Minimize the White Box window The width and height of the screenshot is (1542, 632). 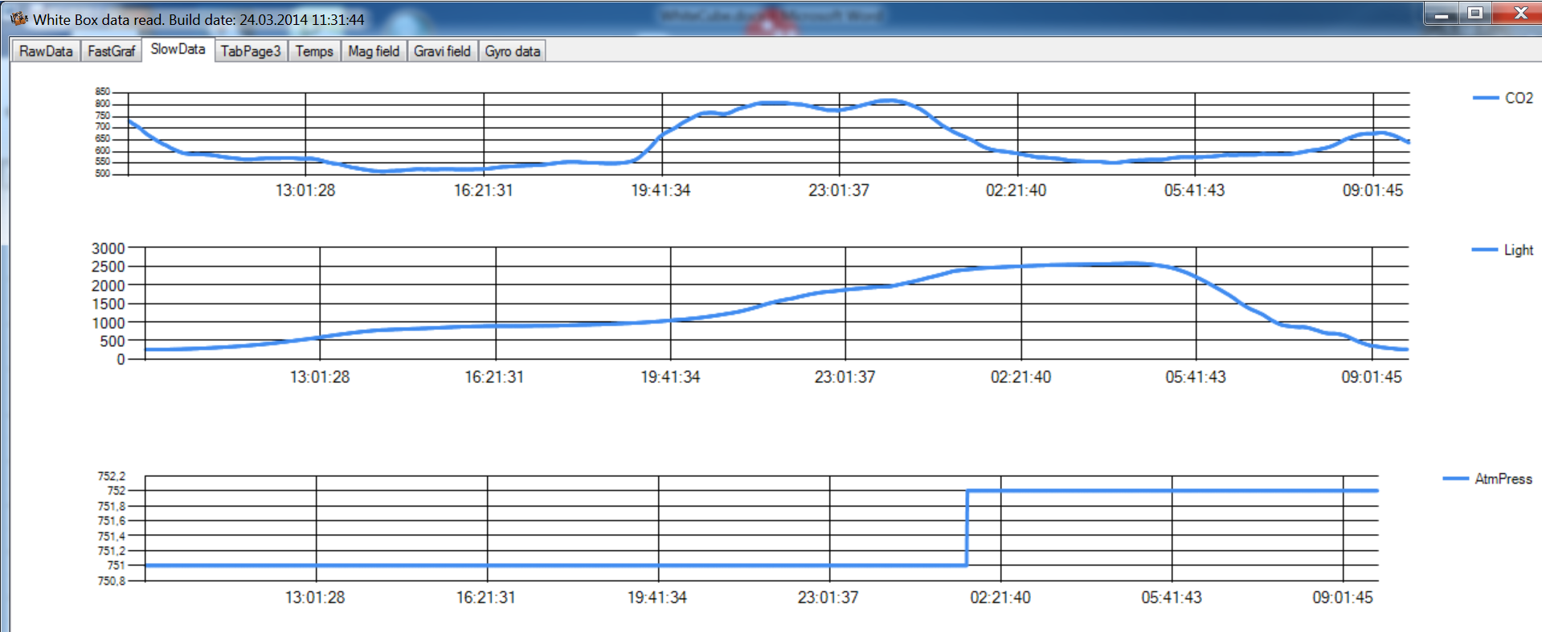[1442, 14]
